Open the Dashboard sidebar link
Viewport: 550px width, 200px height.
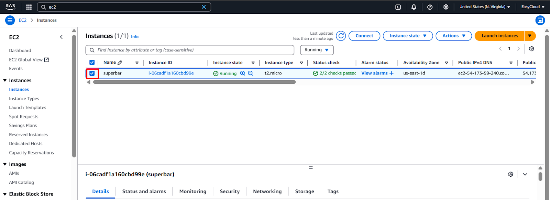pyautogui.click(x=20, y=50)
